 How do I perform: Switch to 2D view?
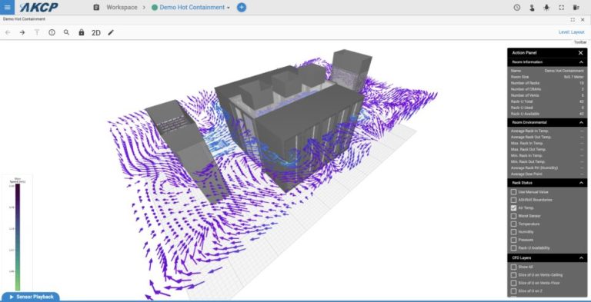tap(96, 33)
